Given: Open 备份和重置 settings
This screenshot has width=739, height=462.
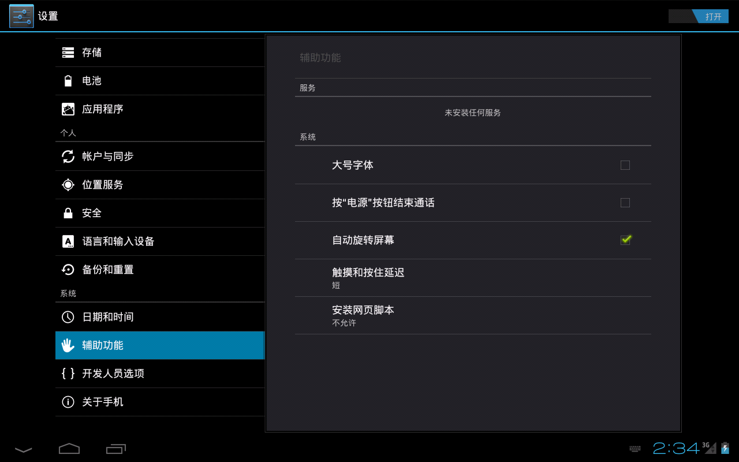Looking at the screenshot, I should pyautogui.click(x=160, y=270).
